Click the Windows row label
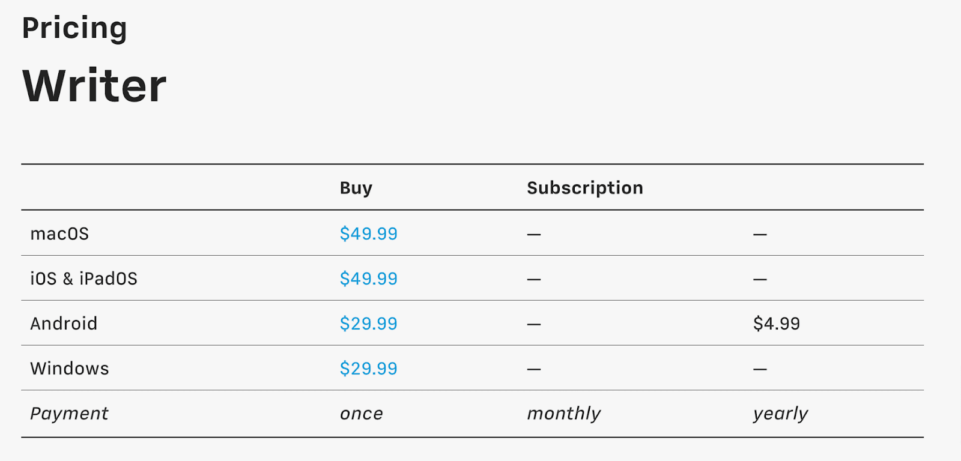The width and height of the screenshot is (961, 461). click(70, 369)
